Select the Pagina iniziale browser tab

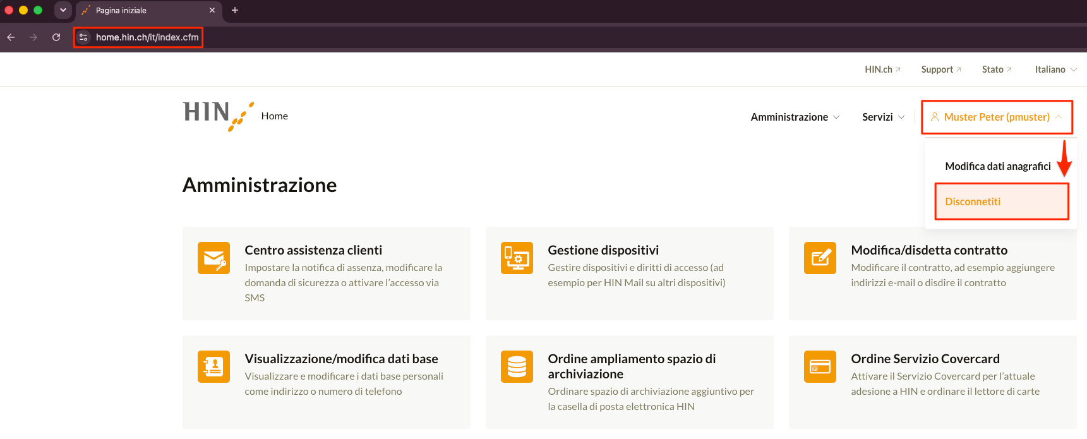(x=148, y=10)
